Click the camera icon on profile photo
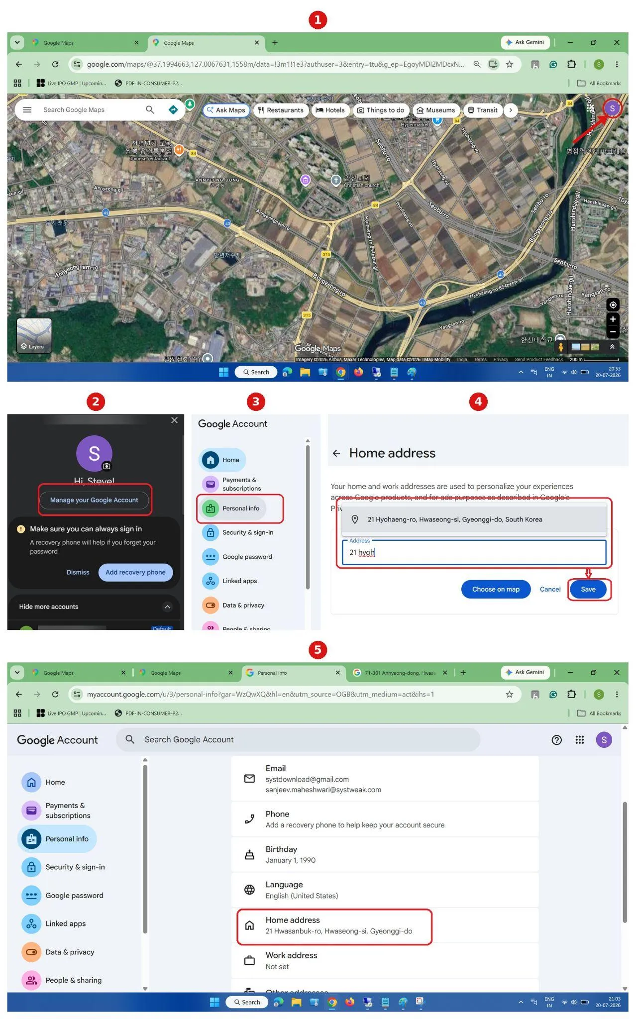636x1019 pixels. click(106, 466)
